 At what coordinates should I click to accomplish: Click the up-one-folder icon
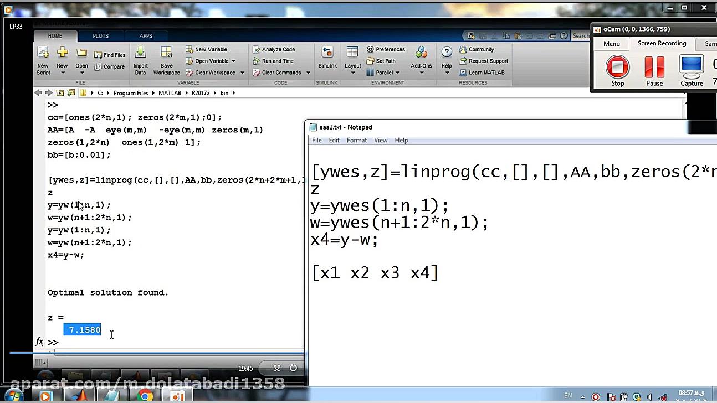point(60,93)
